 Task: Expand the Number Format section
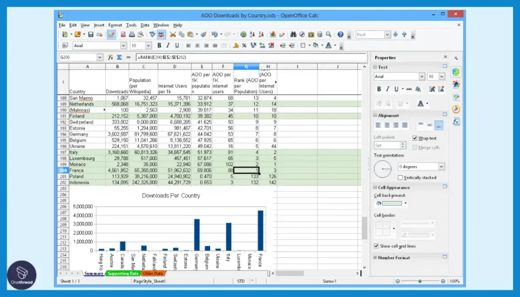[375, 257]
